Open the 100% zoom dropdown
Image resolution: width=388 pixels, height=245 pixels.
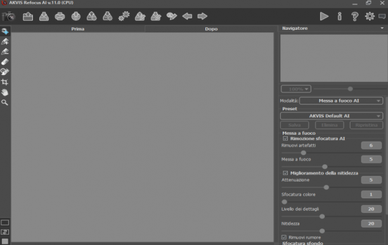coord(296,89)
